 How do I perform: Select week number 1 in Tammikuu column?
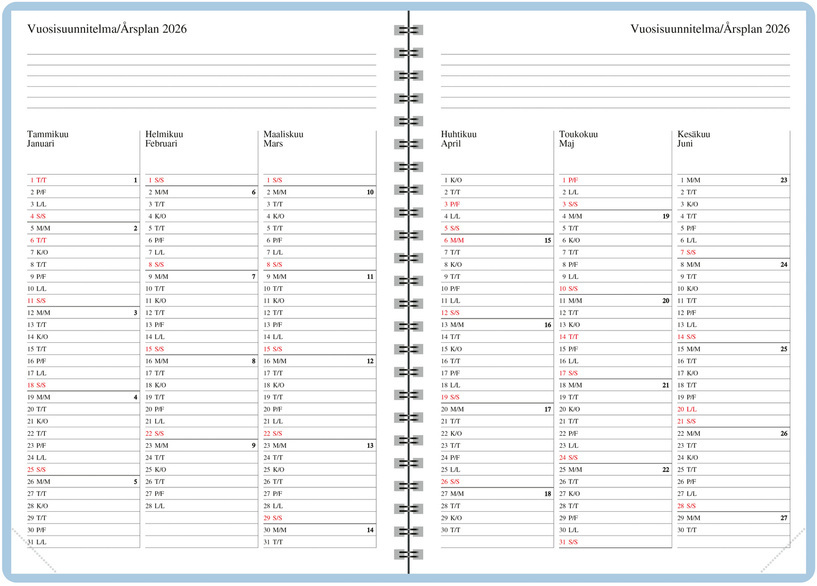pyautogui.click(x=136, y=180)
